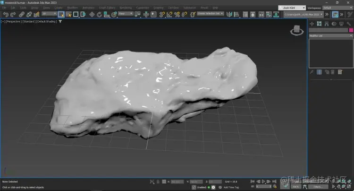Open the Hierarchy panel tab
The height and width of the screenshot is (191, 354).
click(x=327, y=24)
